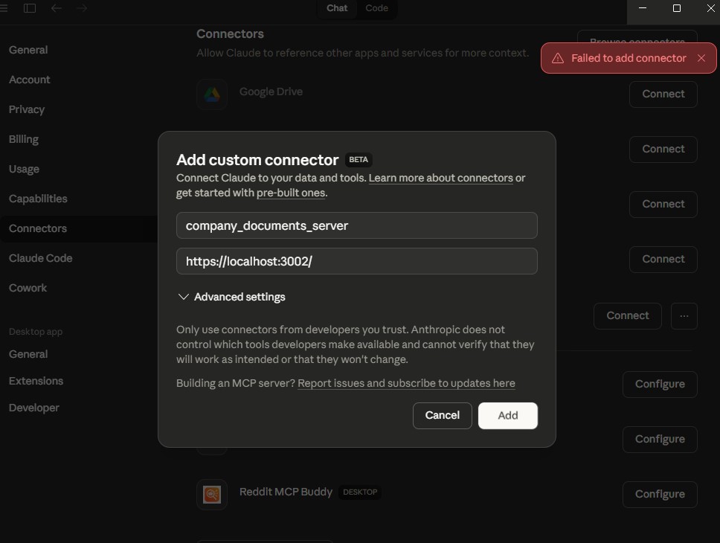Open Cowork settings
The width and height of the screenshot is (720, 543).
click(28, 288)
